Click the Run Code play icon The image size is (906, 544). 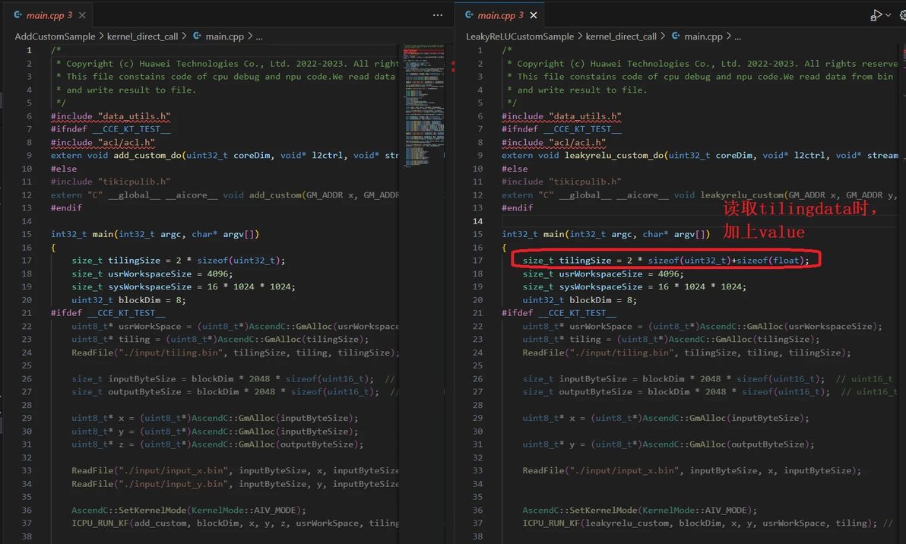[876, 16]
